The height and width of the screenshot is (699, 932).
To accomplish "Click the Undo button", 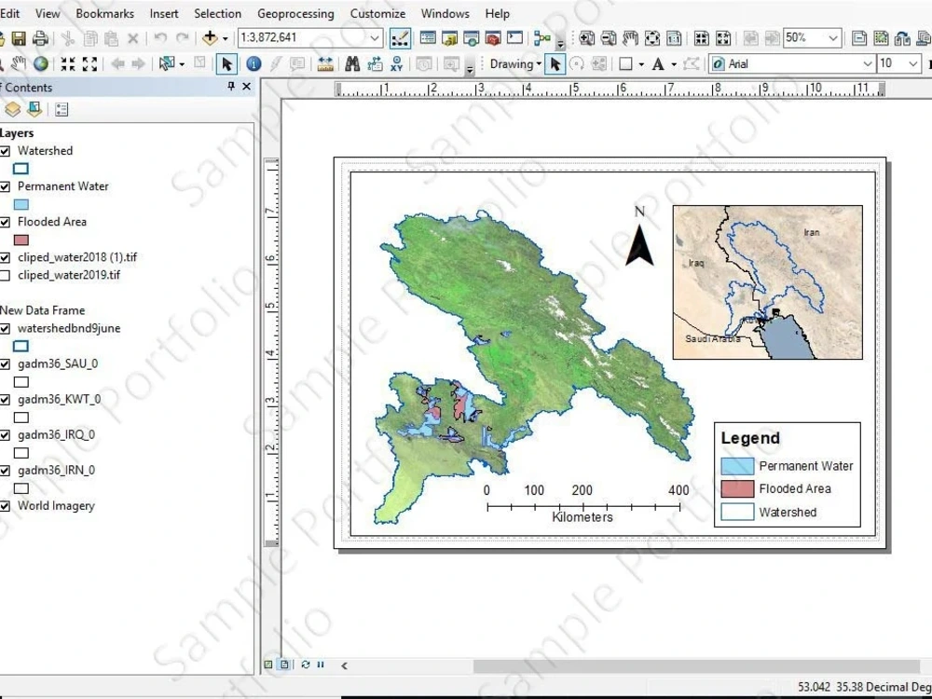I will click(158, 38).
